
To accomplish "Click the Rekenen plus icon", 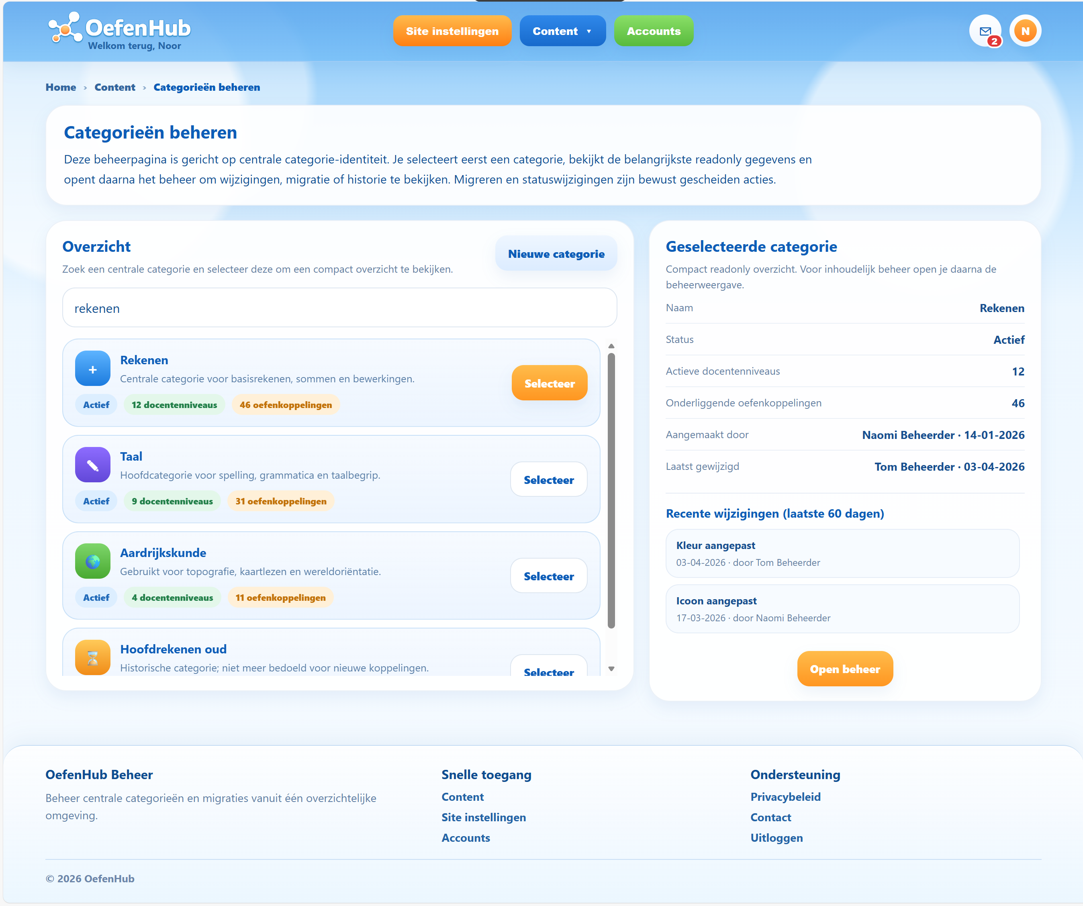I will click(93, 369).
